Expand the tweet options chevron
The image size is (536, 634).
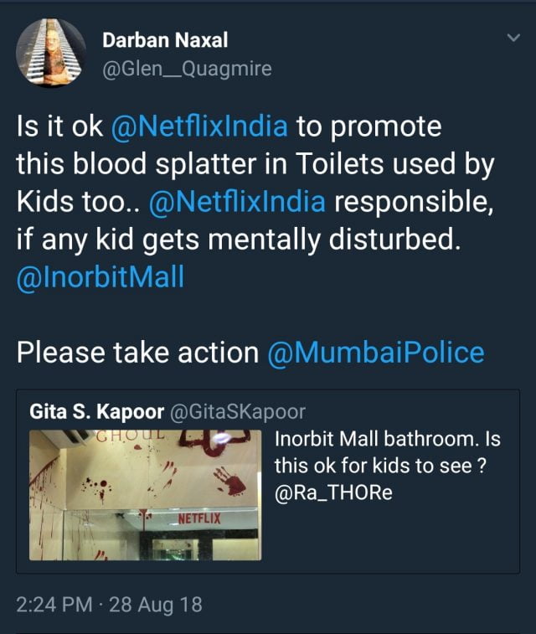tap(512, 38)
